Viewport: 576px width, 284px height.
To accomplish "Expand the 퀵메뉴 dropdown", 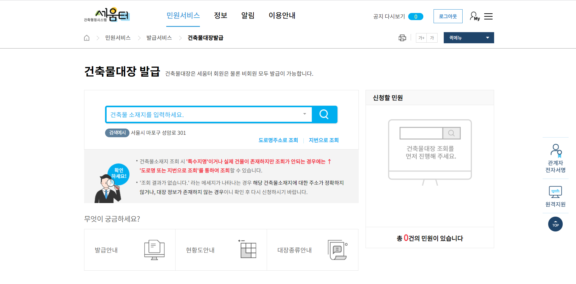I will (488, 37).
